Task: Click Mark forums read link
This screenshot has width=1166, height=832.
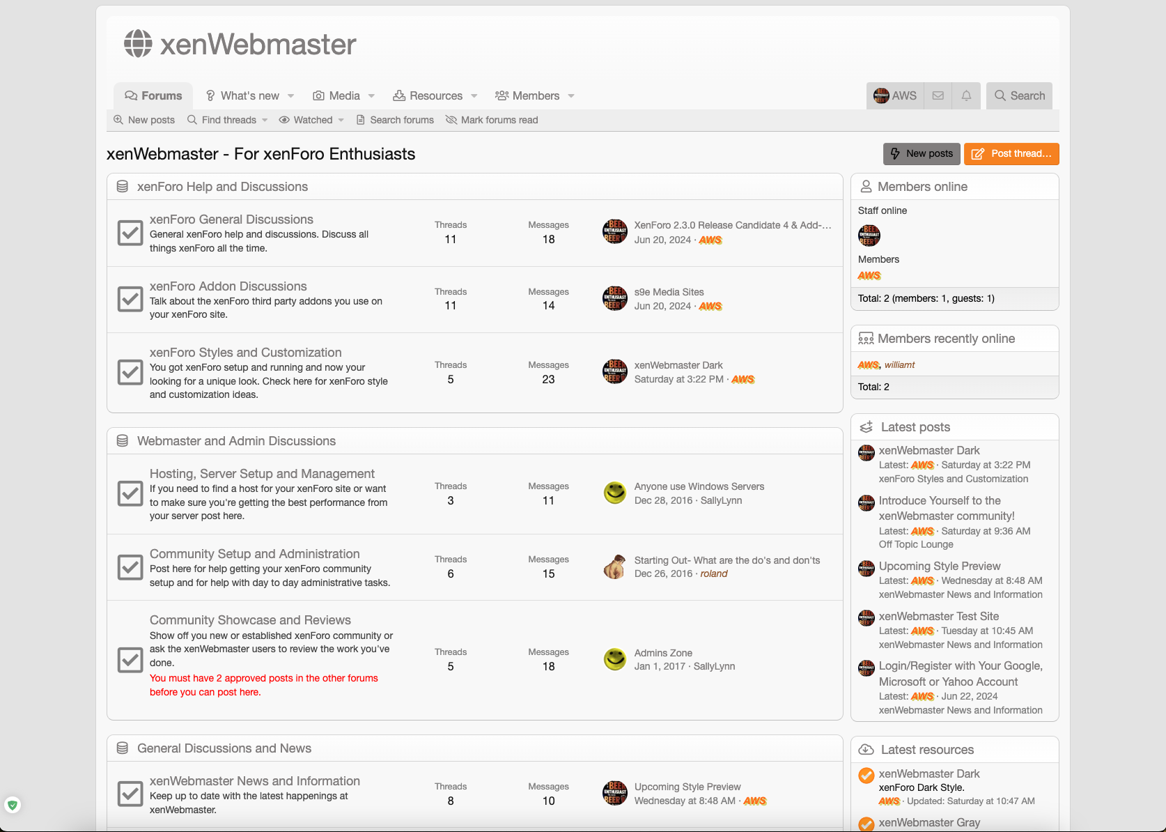Action: [499, 120]
